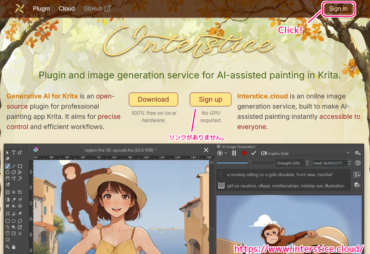
Task: Open the Graphic Bold style dropdown
Action: (x=305, y=153)
